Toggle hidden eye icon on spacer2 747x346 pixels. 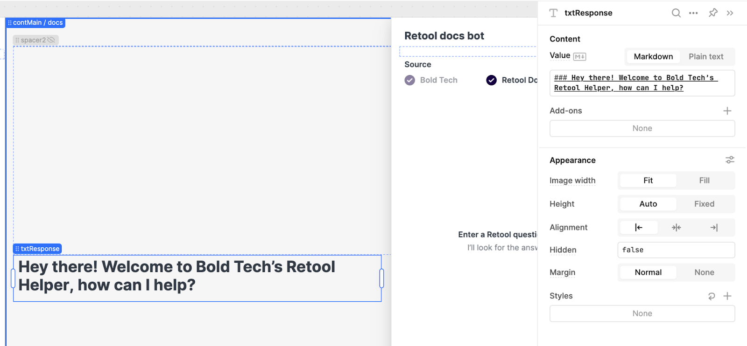(51, 40)
